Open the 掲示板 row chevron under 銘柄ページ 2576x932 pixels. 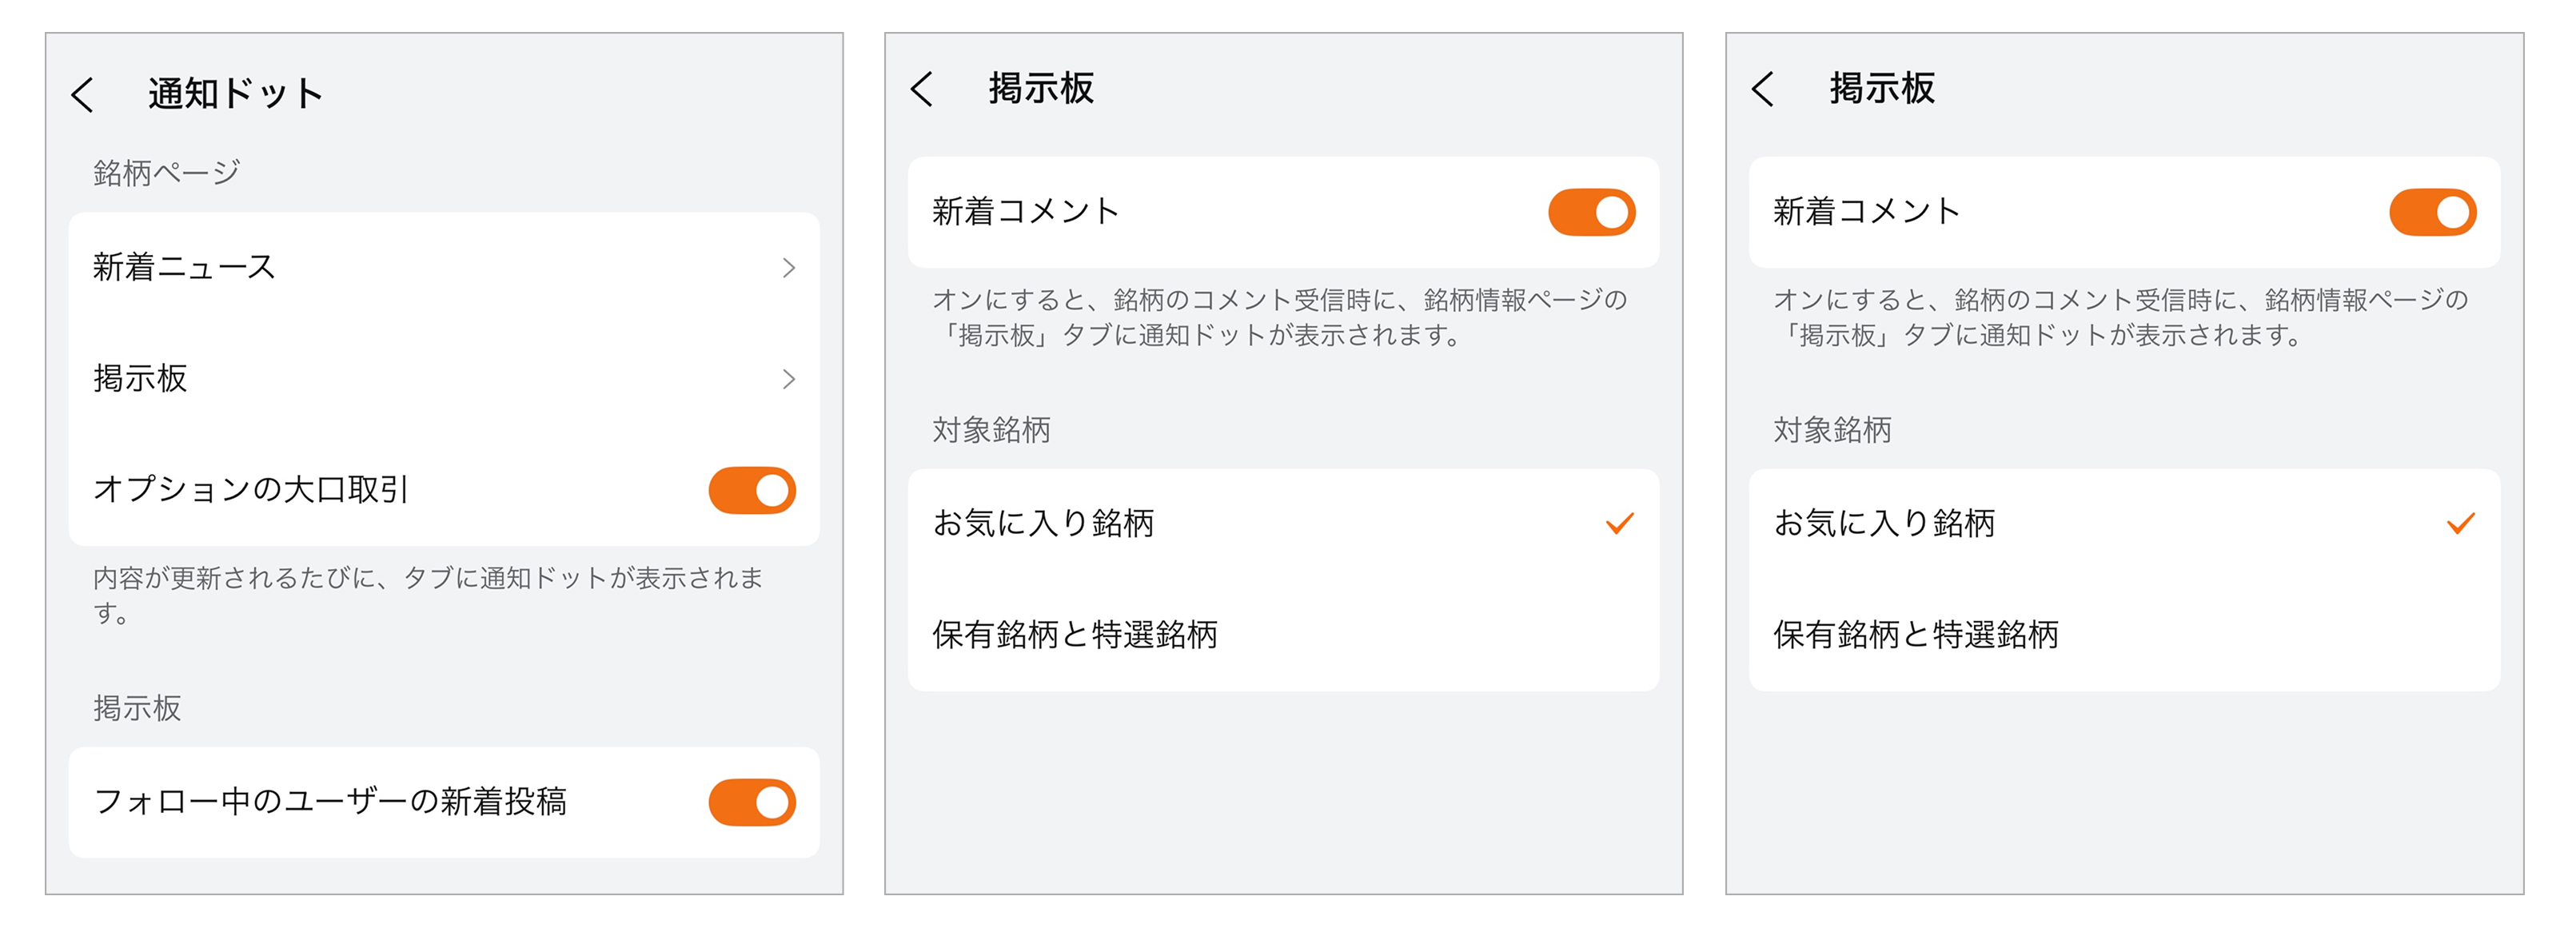[x=789, y=379]
